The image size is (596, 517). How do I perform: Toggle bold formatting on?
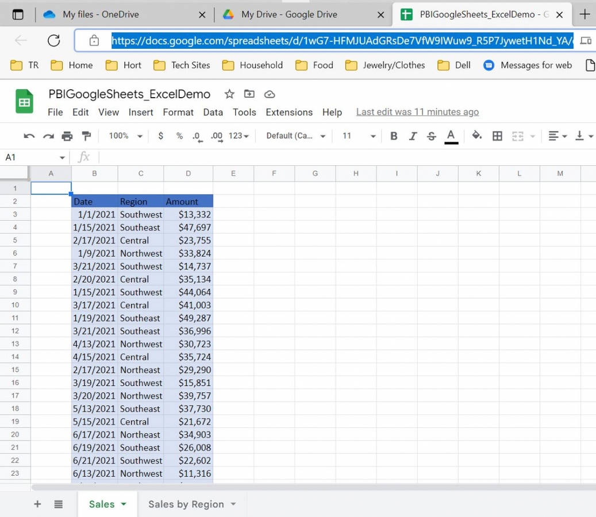[x=393, y=136]
